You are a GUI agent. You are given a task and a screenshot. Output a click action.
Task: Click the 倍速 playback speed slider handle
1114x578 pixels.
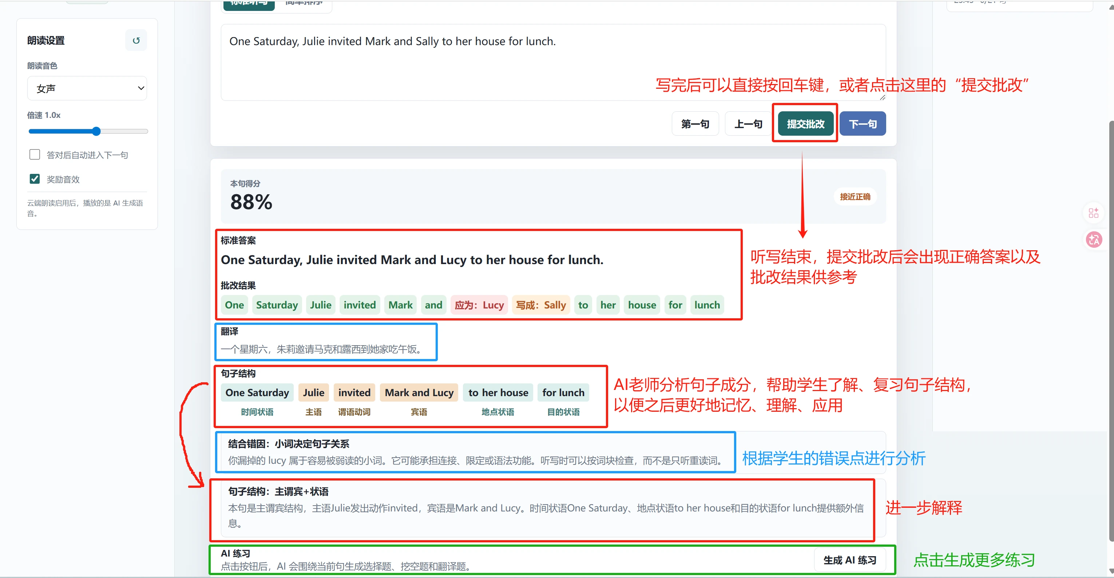tap(96, 131)
